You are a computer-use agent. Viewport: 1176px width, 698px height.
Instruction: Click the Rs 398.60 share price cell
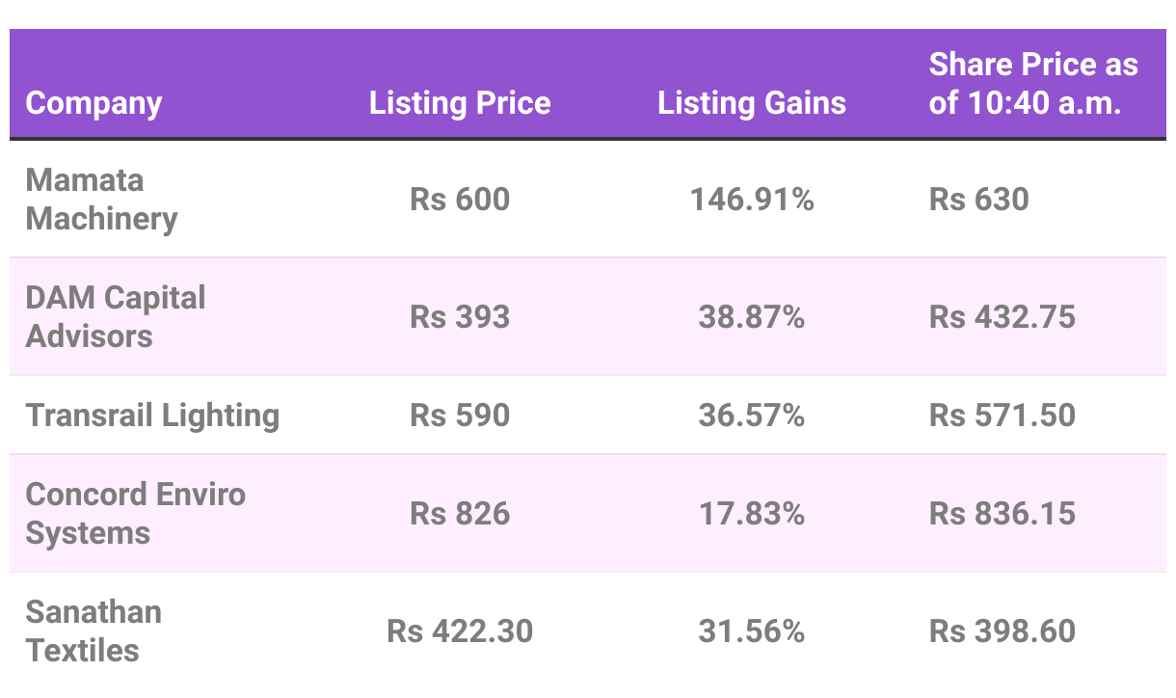(1002, 631)
